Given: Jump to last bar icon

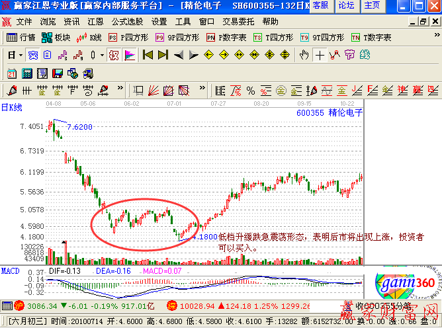Looking at the screenshot, I should [163, 55].
